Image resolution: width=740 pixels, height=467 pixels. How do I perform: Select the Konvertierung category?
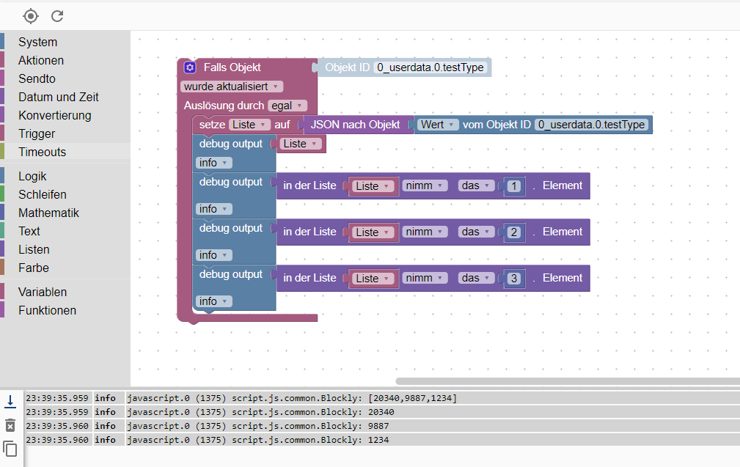coord(55,115)
